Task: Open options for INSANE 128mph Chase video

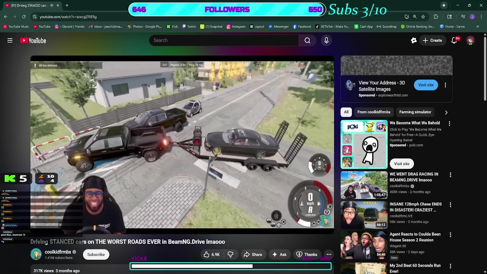Action: tap(450, 205)
